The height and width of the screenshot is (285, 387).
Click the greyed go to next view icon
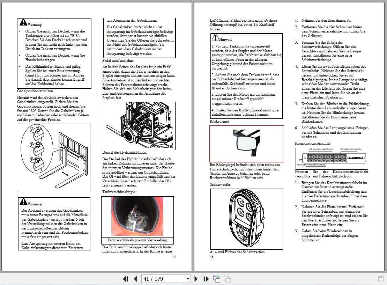click(x=227, y=279)
